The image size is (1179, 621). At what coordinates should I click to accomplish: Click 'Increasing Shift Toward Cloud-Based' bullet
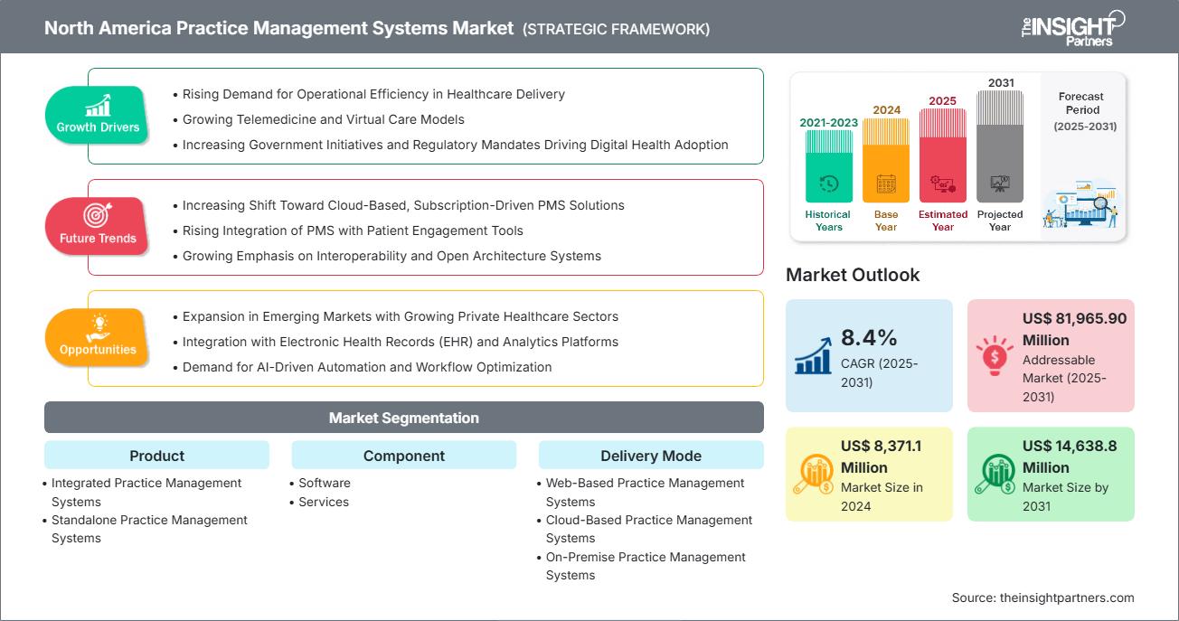point(403,205)
